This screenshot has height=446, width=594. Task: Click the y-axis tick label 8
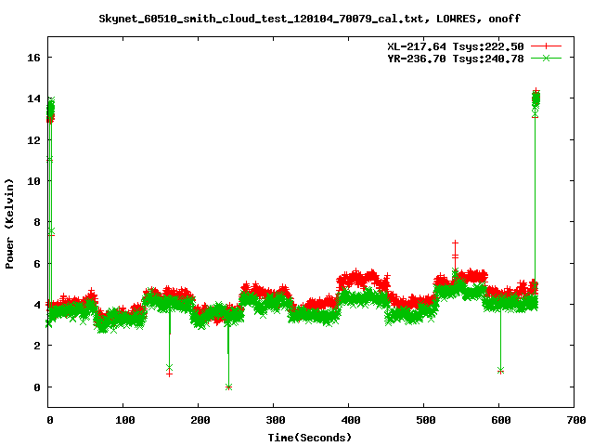tap(37, 222)
